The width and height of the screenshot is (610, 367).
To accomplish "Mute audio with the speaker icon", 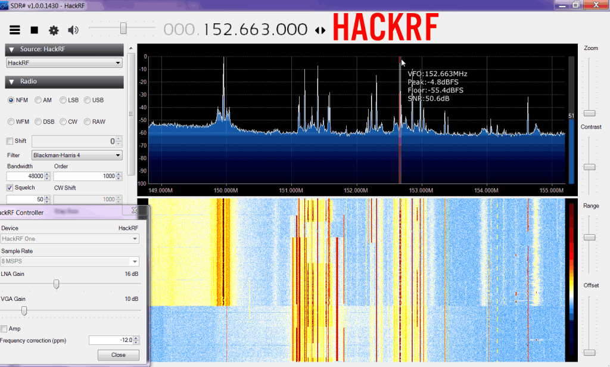I will click(x=73, y=30).
